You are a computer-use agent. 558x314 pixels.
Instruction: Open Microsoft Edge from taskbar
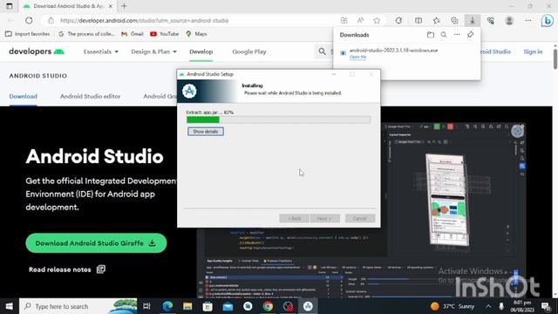[167, 306]
